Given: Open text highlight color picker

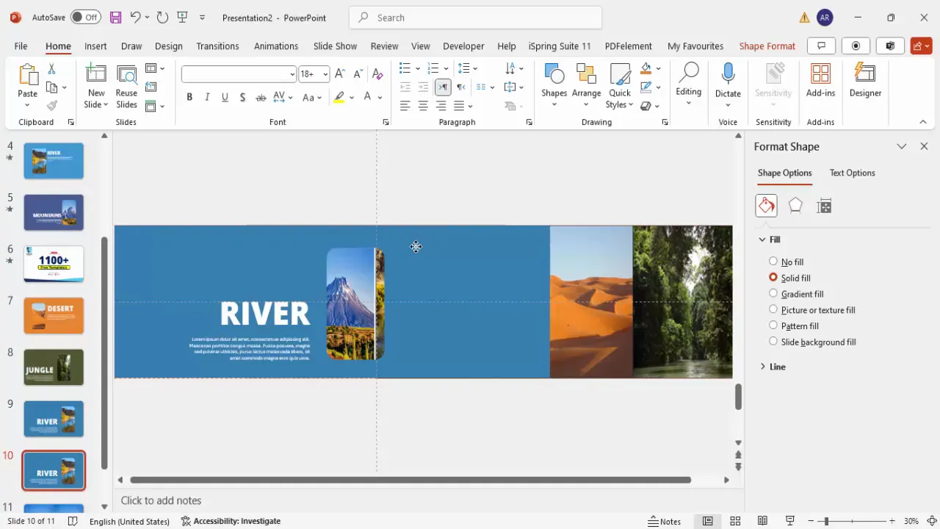Looking at the screenshot, I should coord(352,97).
